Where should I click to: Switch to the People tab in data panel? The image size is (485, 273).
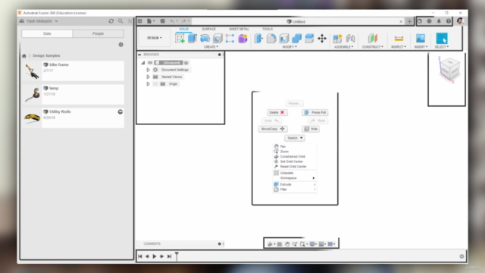(98, 33)
